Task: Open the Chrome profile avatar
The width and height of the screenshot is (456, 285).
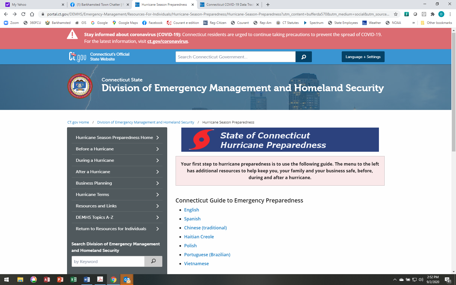Action: click(x=441, y=14)
